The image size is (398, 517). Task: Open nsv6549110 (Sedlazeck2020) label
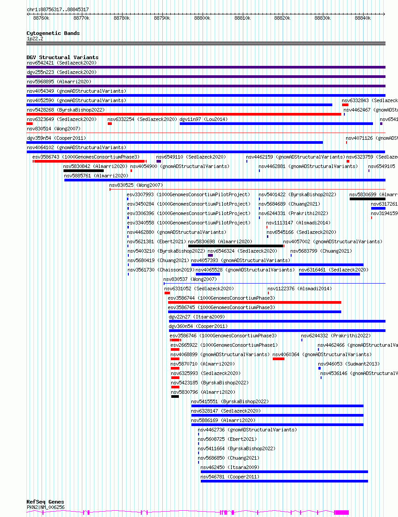191,157
